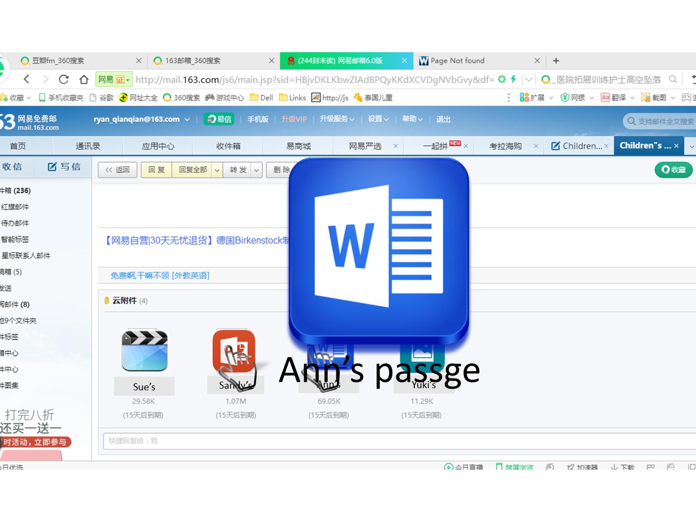Open the 通讯录 contacts tab

(88, 145)
